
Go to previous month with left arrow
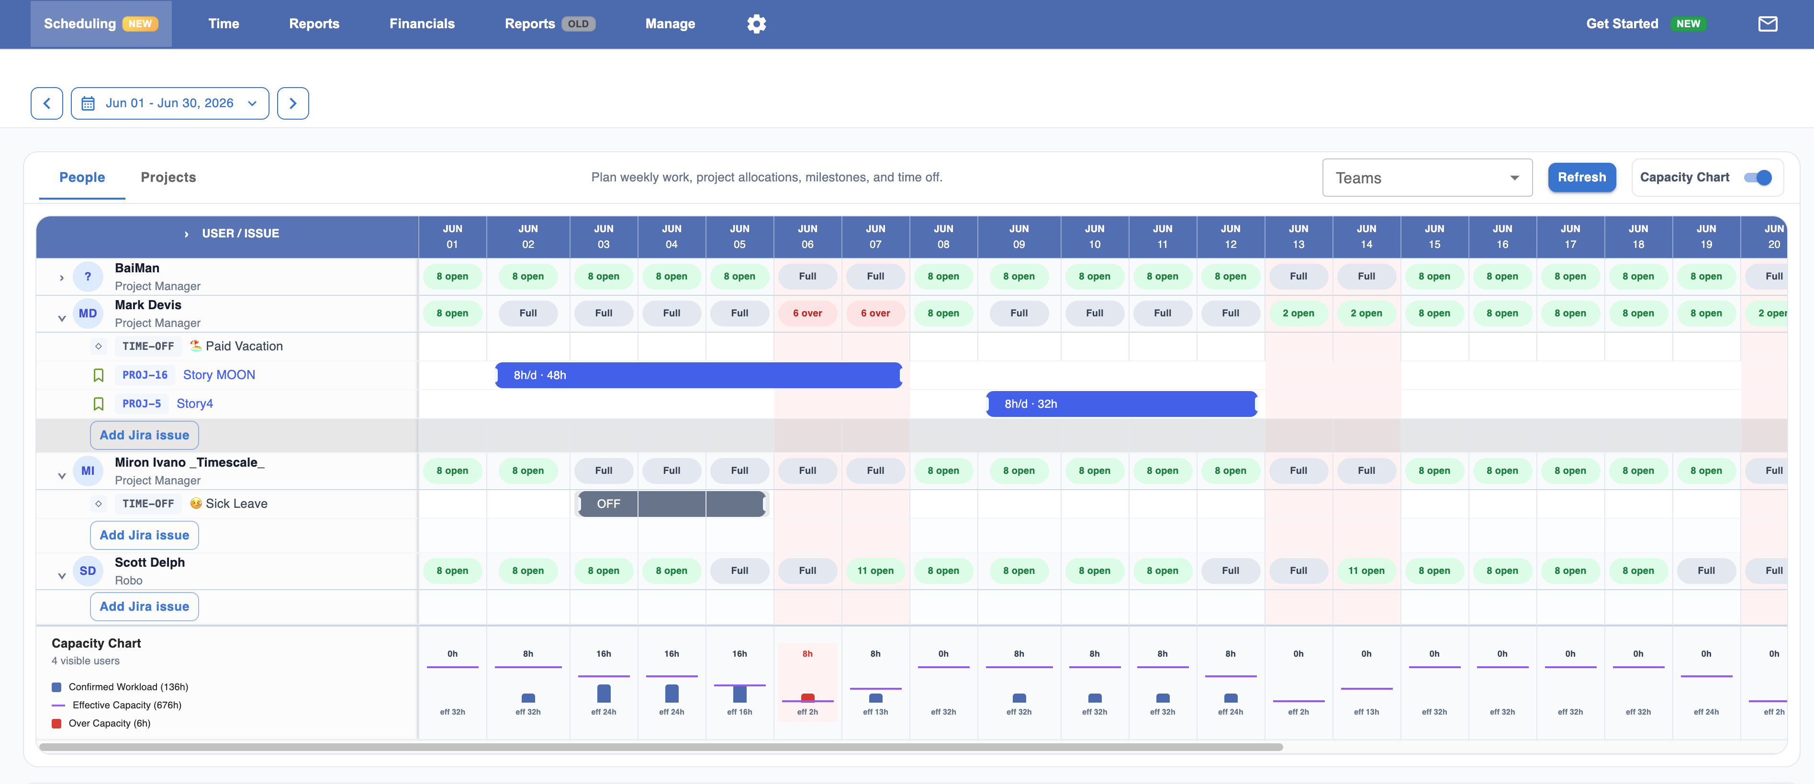[x=47, y=103]
